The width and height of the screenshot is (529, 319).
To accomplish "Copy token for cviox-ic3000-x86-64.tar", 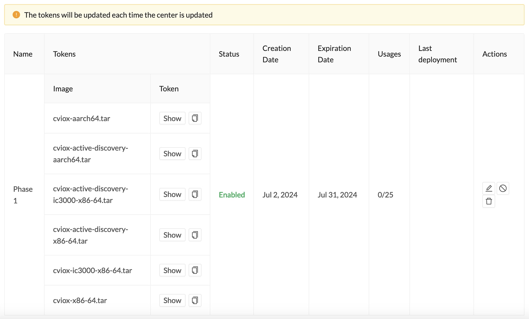I will coord(195,270).
